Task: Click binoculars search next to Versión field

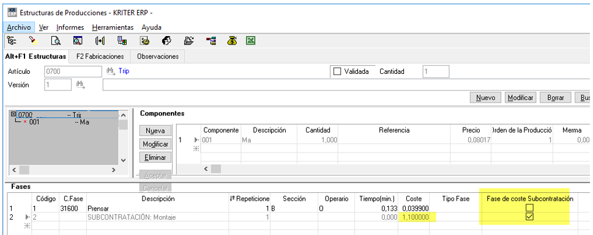Action: (80, 85)
